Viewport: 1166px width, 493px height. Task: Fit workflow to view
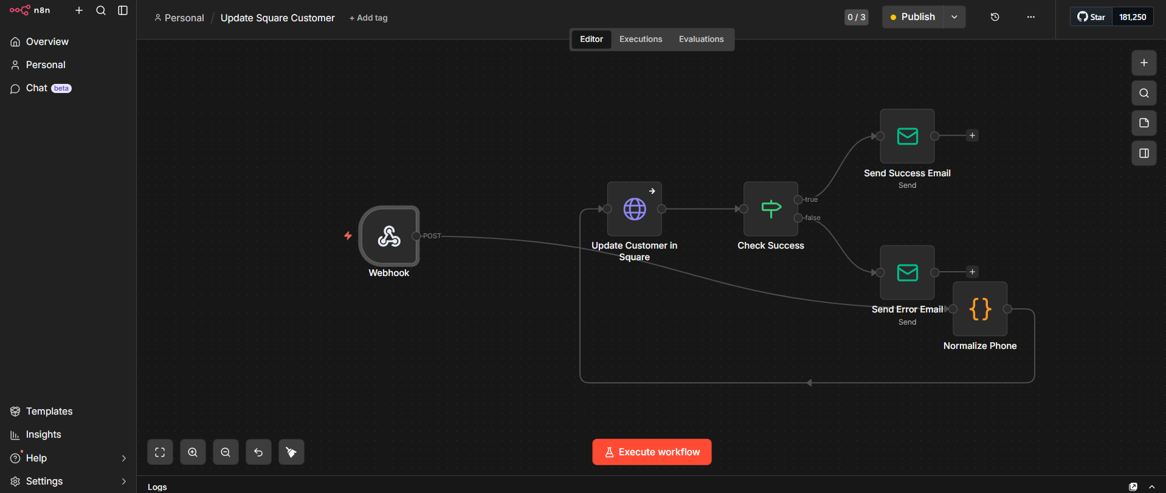point(160,452)
